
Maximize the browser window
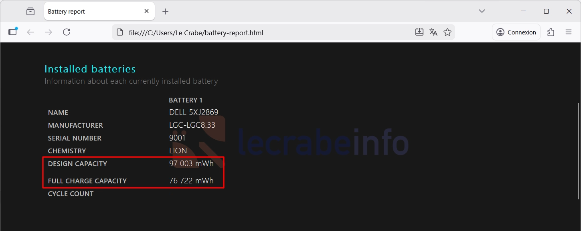[546, 11]
